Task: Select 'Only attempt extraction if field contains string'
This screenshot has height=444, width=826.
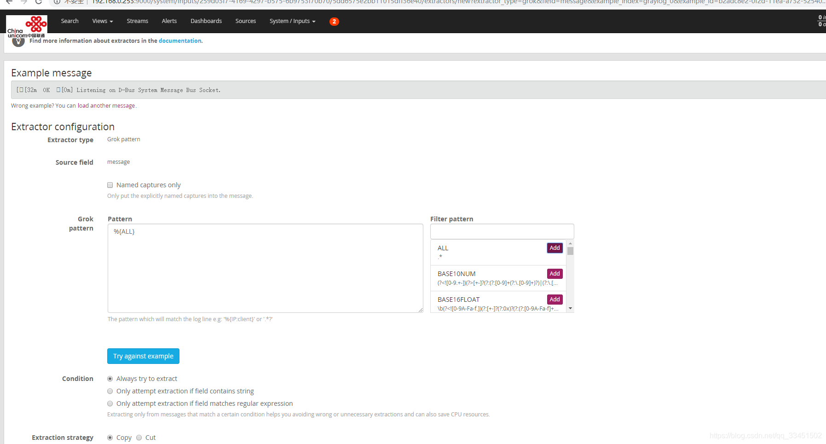Action: pyautogui.click(x=110, y=391)
